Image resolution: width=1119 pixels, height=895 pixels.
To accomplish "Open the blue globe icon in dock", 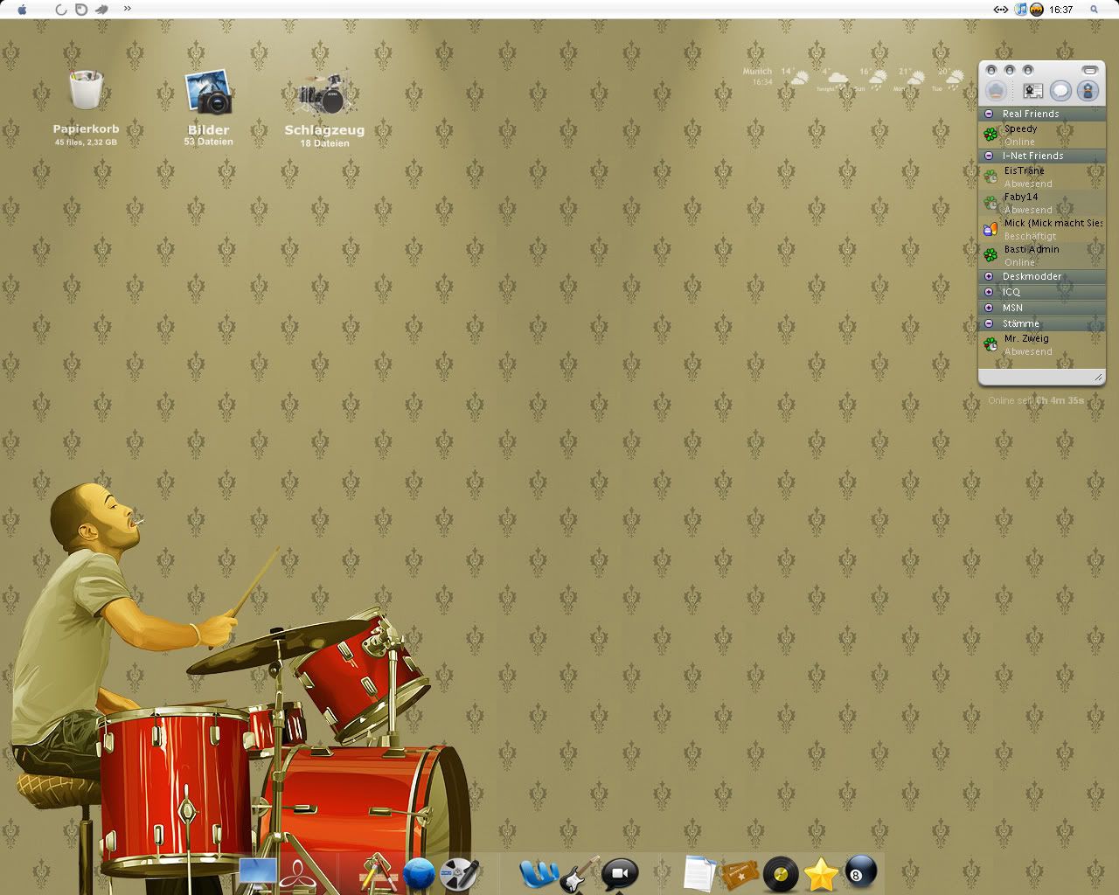I will coord(420,874).
